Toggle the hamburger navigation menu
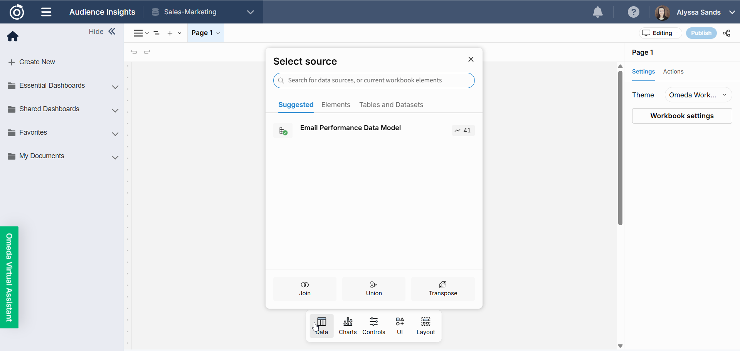740x351 pixels. [x=46, y=12]
